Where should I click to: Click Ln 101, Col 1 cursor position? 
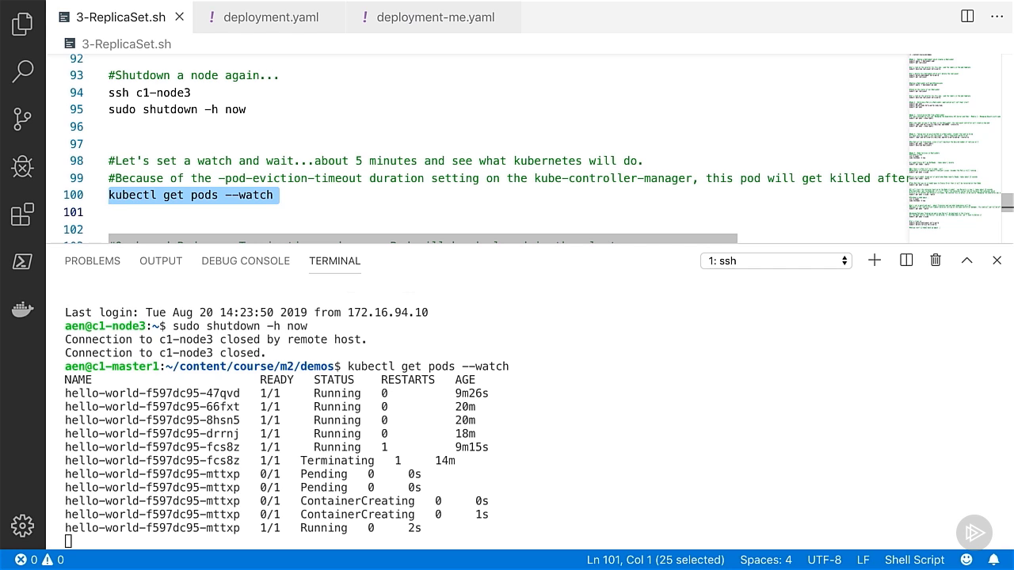point(655,560)
